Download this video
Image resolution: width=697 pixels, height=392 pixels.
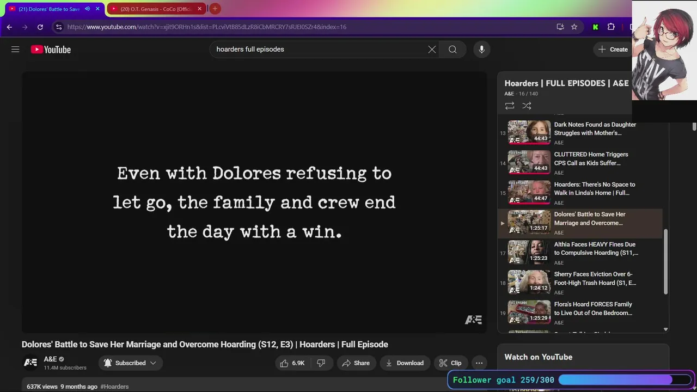pos(404,363)
